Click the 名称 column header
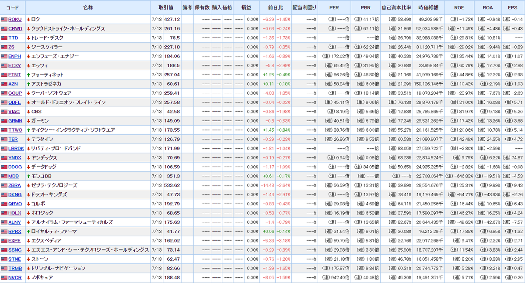 [88, 7]
